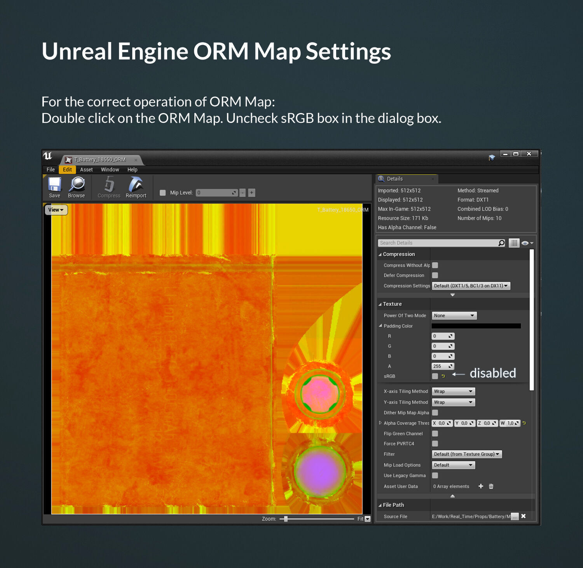
Task: Open the Window menu
Action: click(110, 170)
